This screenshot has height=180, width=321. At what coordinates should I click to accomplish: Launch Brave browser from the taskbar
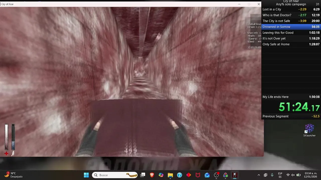tap(152, 175)
